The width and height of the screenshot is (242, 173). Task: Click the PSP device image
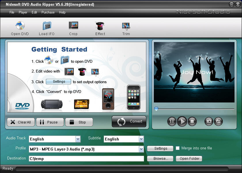point(52,104)
